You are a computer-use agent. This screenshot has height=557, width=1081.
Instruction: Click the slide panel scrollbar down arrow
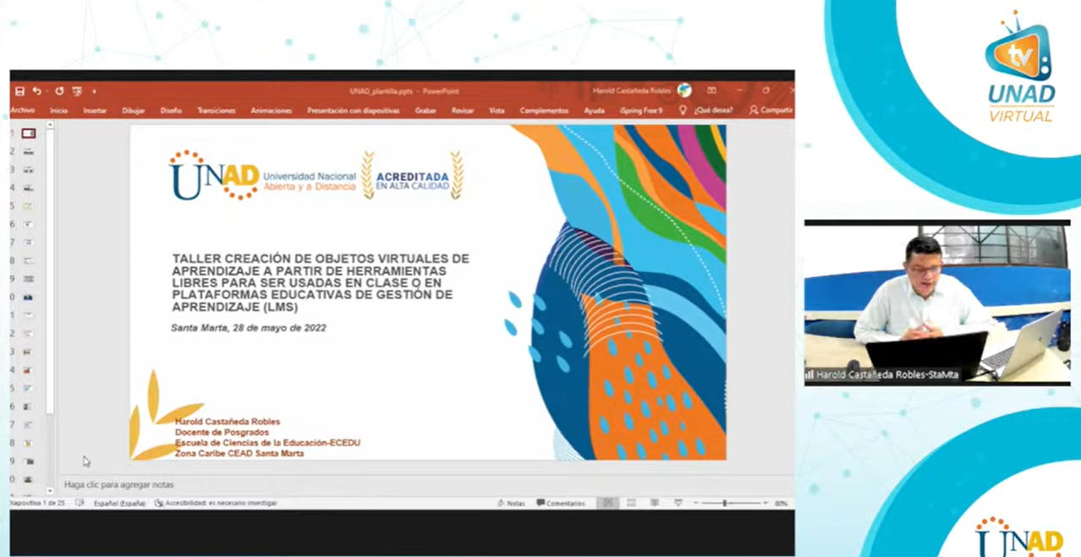tap(50, 493)
